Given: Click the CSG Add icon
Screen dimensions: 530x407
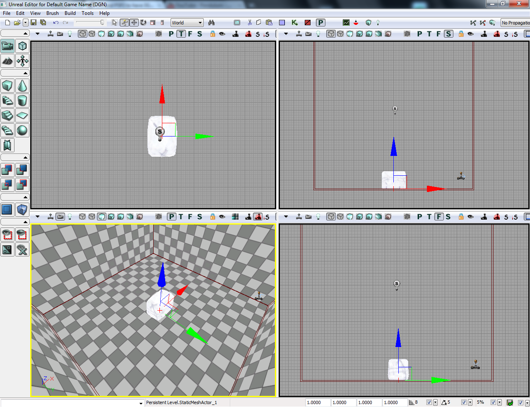Looking at the screenshot, I should pyautogui.click(x=7, y=170).
